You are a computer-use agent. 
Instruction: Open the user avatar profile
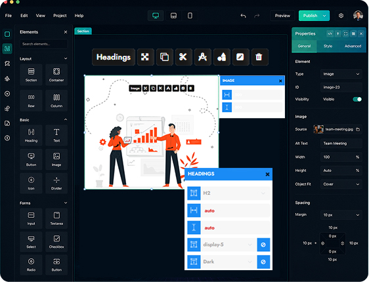pyautogui.click(x=358, y=16)
